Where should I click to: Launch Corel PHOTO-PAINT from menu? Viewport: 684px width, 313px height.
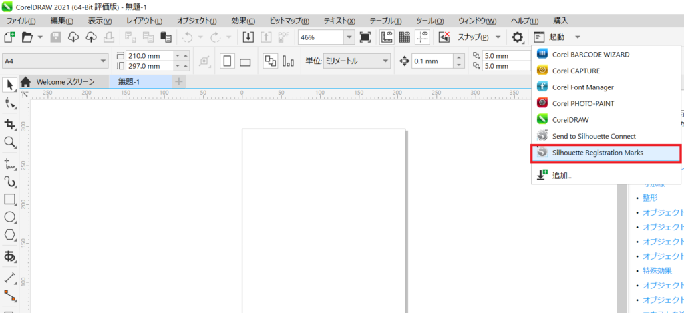(606, 103)
